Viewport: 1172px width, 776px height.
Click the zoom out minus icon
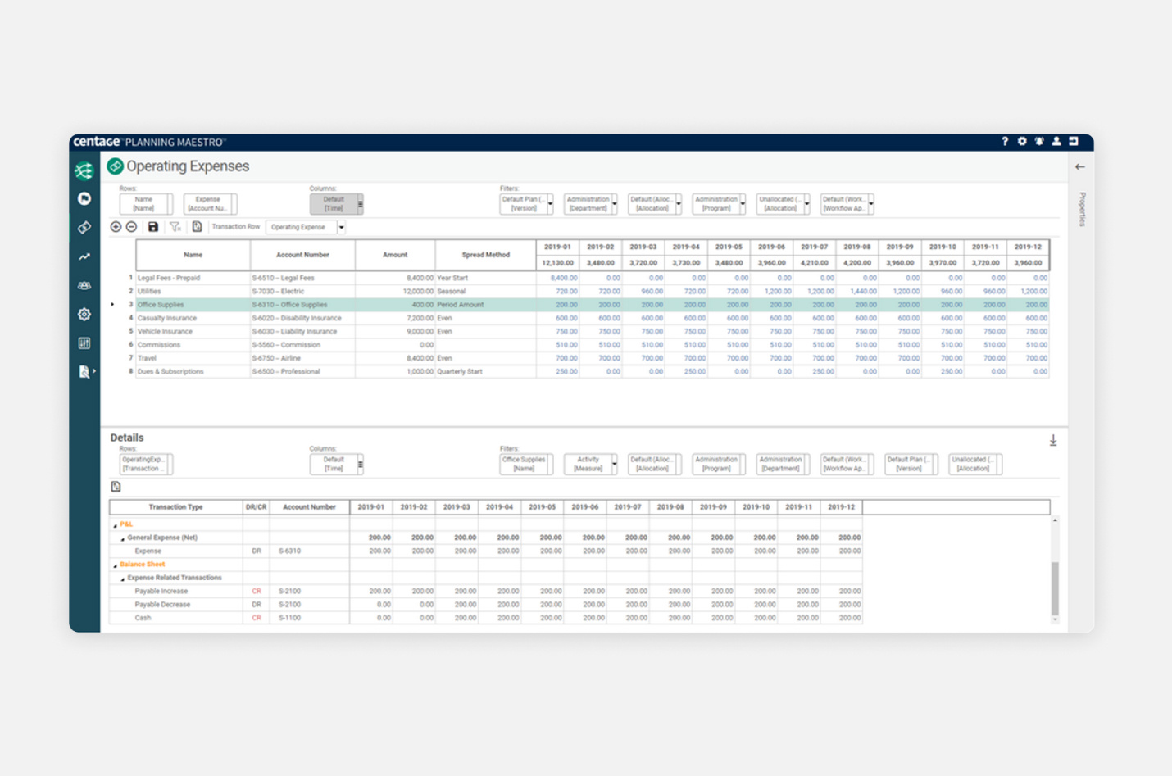click(x=132, y=227)
